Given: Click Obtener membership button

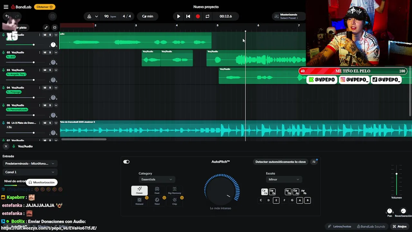Looking at the screenshot, I should tap(45, 7).
